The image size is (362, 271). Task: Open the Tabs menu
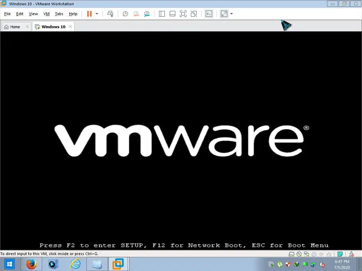click(59, 14)
